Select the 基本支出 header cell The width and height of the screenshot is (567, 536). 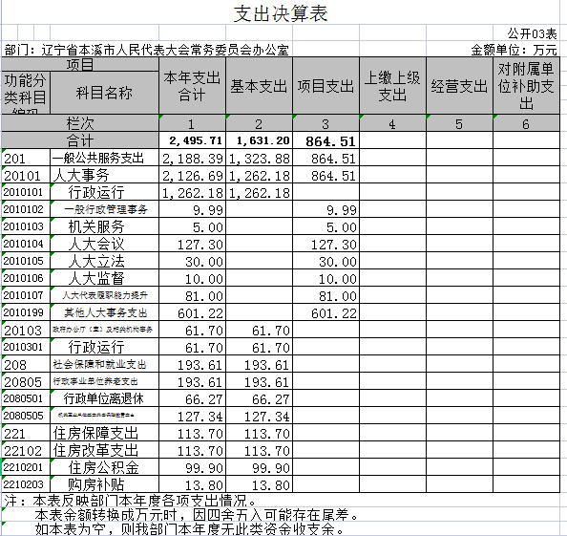point(259,86)
